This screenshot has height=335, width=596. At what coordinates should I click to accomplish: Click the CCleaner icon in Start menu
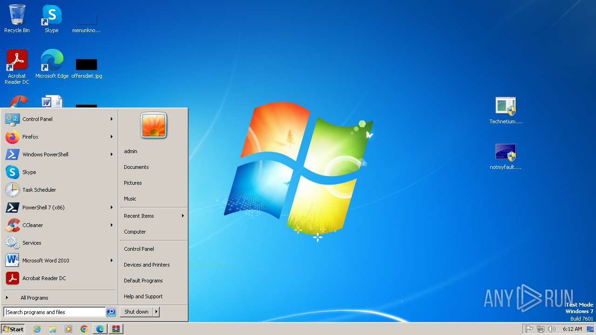tap(12, 225)
